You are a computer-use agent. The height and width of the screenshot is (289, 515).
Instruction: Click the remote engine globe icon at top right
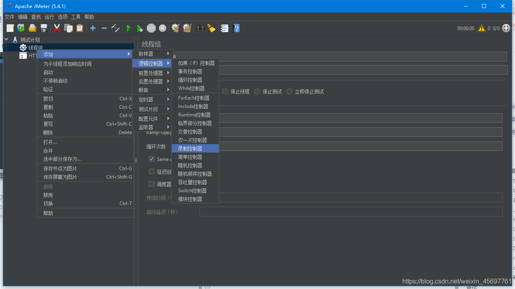[506, 28]
